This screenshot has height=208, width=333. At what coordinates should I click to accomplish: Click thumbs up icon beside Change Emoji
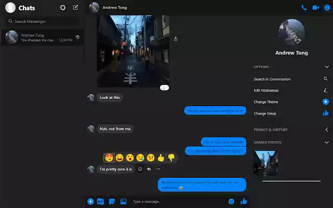[326, 113]
